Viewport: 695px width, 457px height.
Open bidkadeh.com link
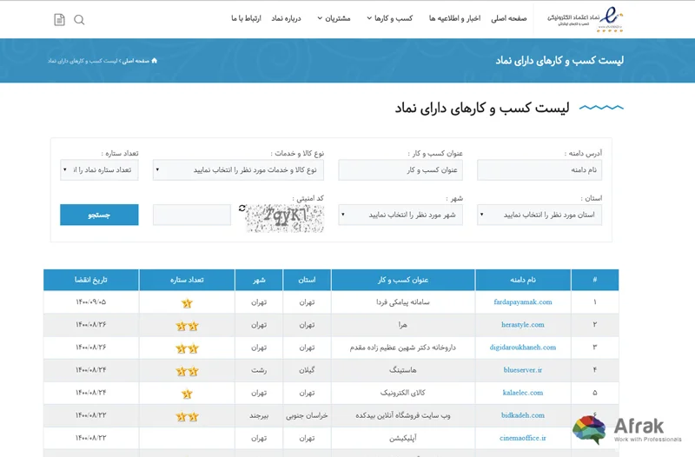coord(523,415)
